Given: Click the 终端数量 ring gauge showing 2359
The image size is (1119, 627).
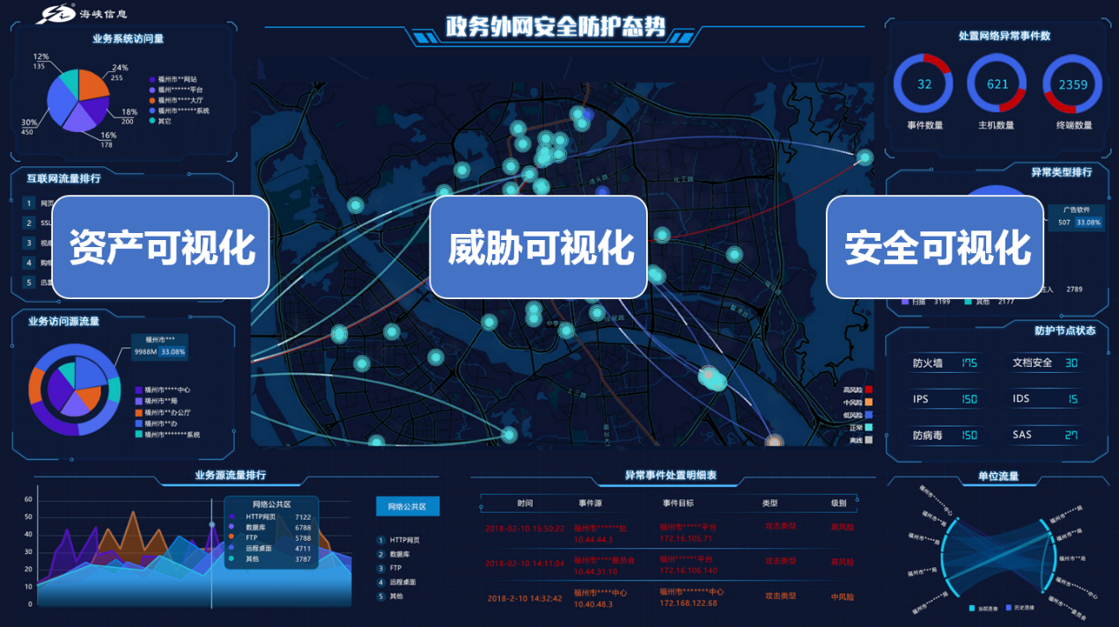Looking at the screenshot, I should click(x=1072, y=84).
